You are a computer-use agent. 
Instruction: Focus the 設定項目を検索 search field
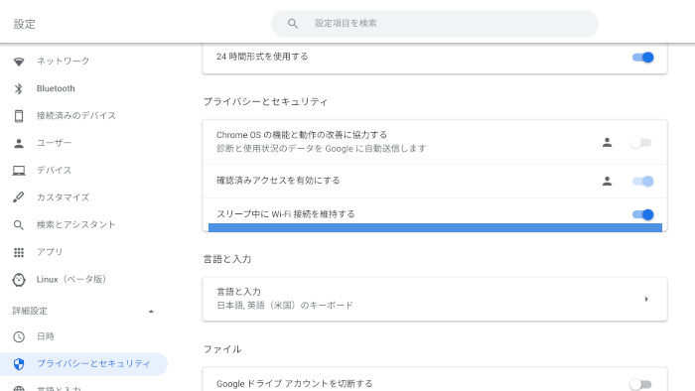tap(435, 24)
